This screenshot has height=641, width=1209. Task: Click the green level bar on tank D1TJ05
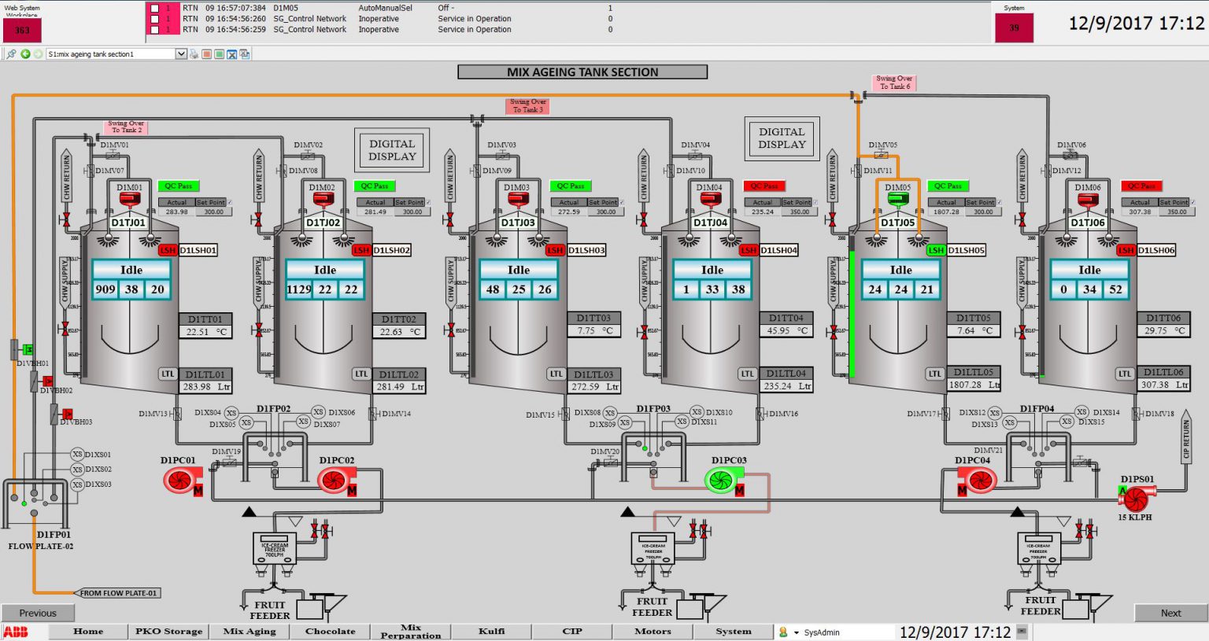point(852,315)
